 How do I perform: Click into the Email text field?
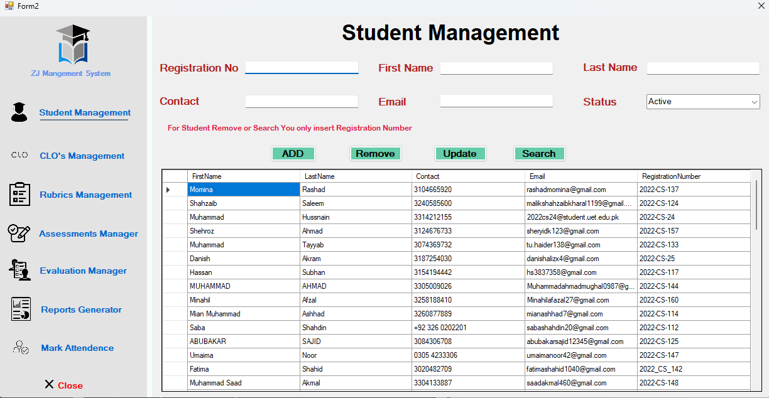coord(496,101)
